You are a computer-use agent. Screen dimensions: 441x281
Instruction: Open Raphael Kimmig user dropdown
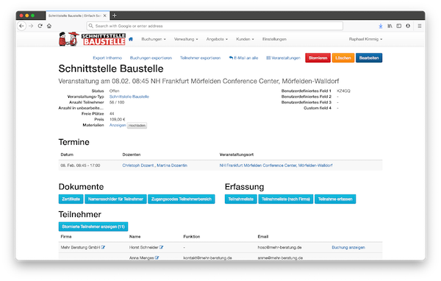(365, 39)
